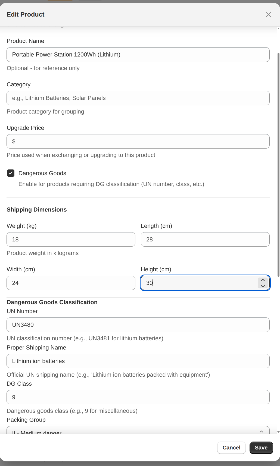Click the Dangerous Goods label text

pyautogui.click(x=42, y=173)
